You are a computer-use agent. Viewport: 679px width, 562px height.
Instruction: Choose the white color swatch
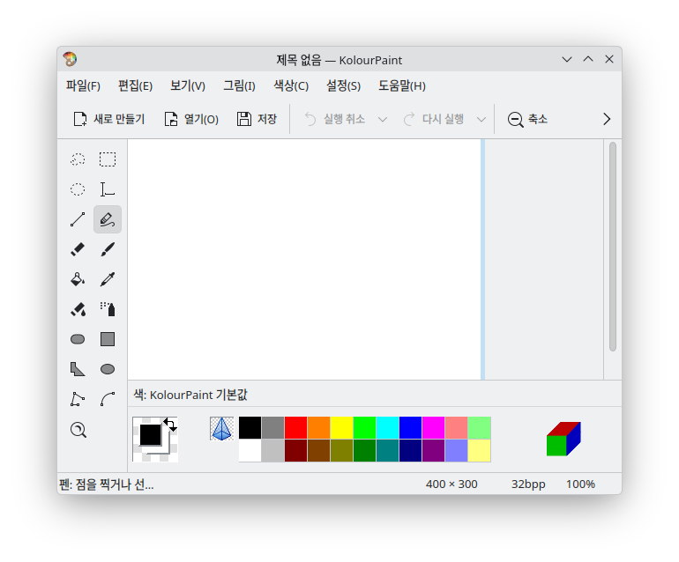click(x=250, y=451)
